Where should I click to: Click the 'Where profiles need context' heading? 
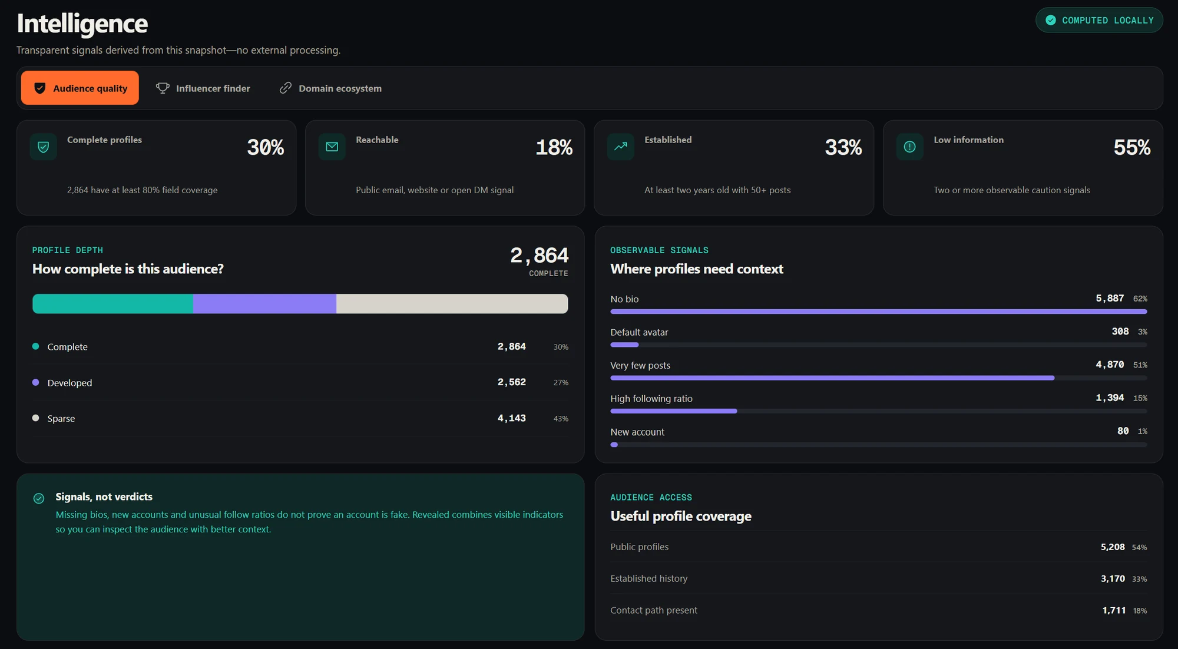tap(697, 269)
